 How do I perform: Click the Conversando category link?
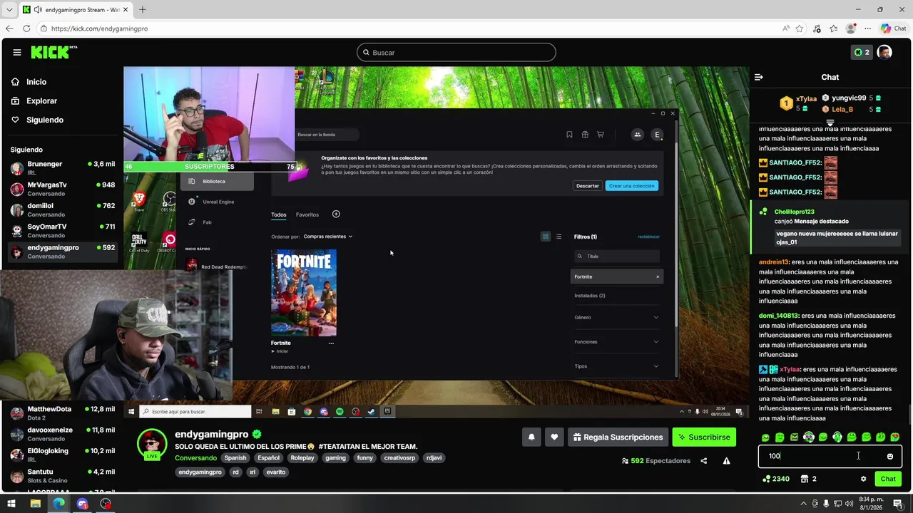(x=195, y=458)
